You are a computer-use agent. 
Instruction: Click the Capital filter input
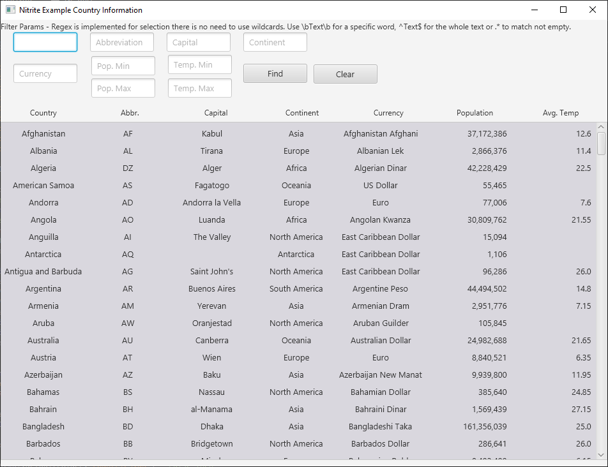[199, 43]
